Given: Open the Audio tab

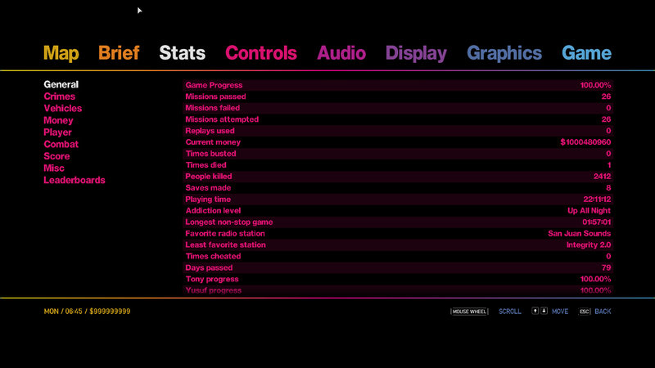Looking at the screenshot, I should point(341,53).
